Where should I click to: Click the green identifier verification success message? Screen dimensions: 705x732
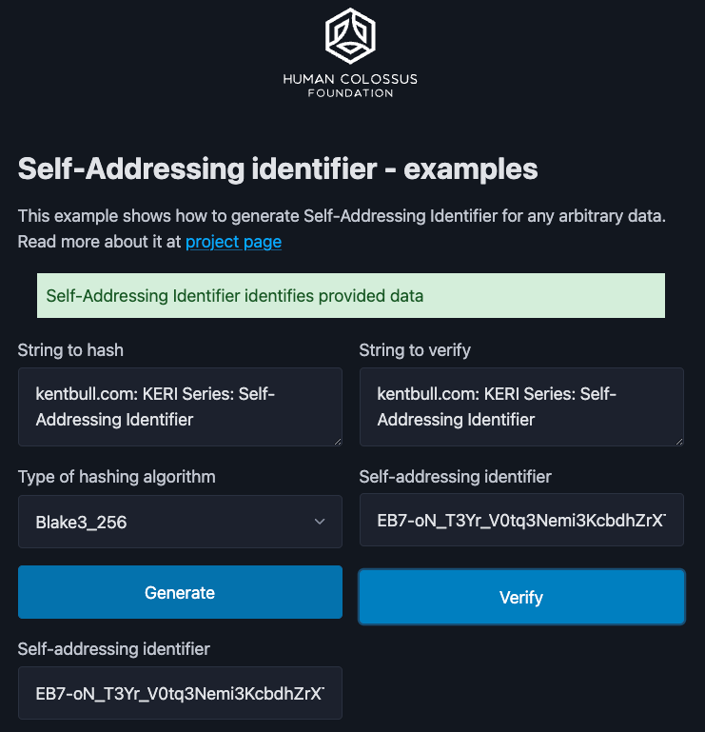pos(350,296)
